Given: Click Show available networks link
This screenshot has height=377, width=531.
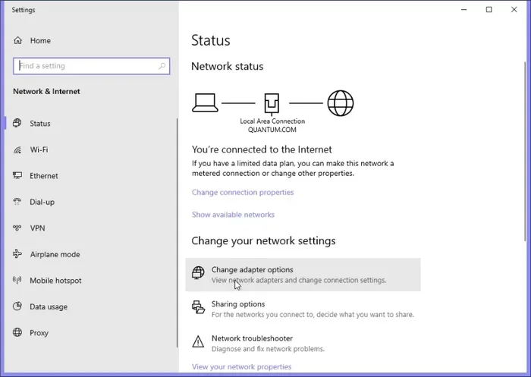Looking at the screenshot, I should pyautogui.click(x=233, y=215).
